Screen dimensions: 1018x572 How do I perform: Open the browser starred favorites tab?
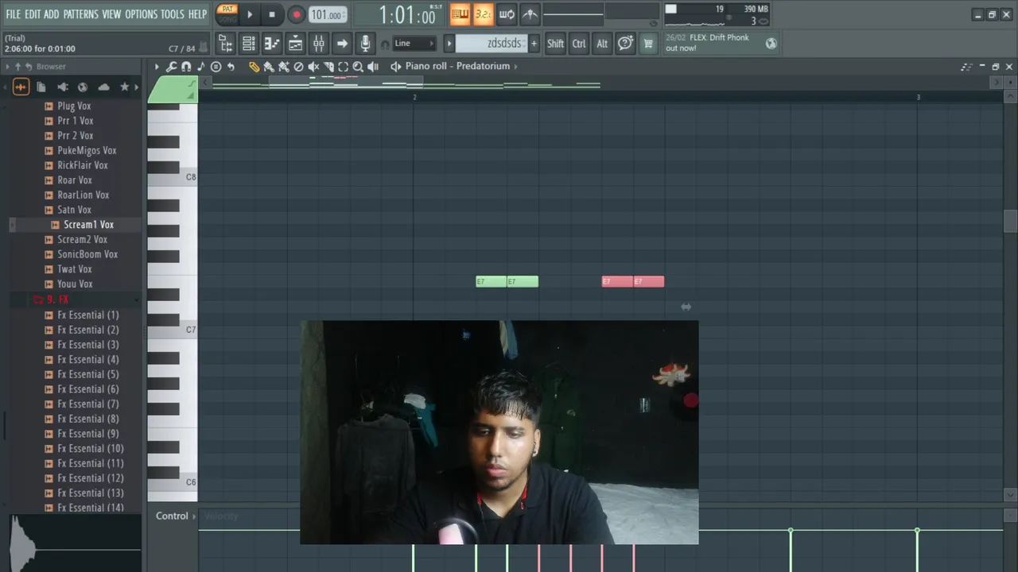124,87
